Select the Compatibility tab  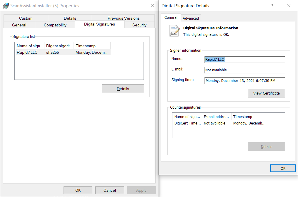[x=55, y=25]
